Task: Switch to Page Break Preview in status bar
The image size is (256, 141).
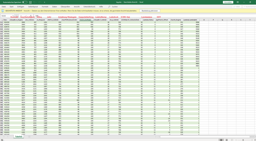Action: [232, 140]
